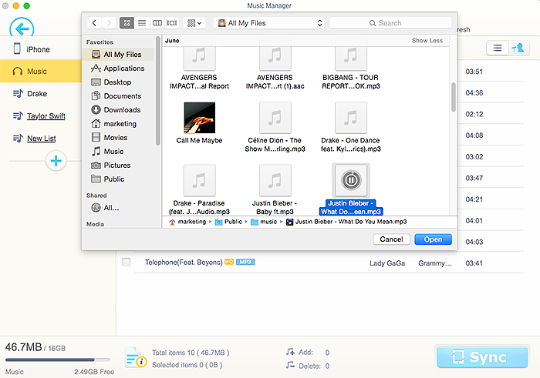
Task: Click the Add music count icon
Action: click(x=290, y=352)
